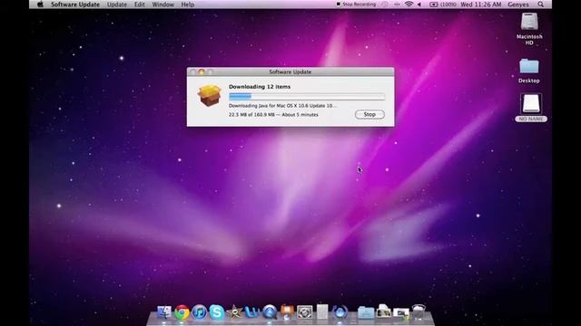Click Stop Recording in menu bar
The height and width of the screenshot is (326, 581).
coord(356,5)
